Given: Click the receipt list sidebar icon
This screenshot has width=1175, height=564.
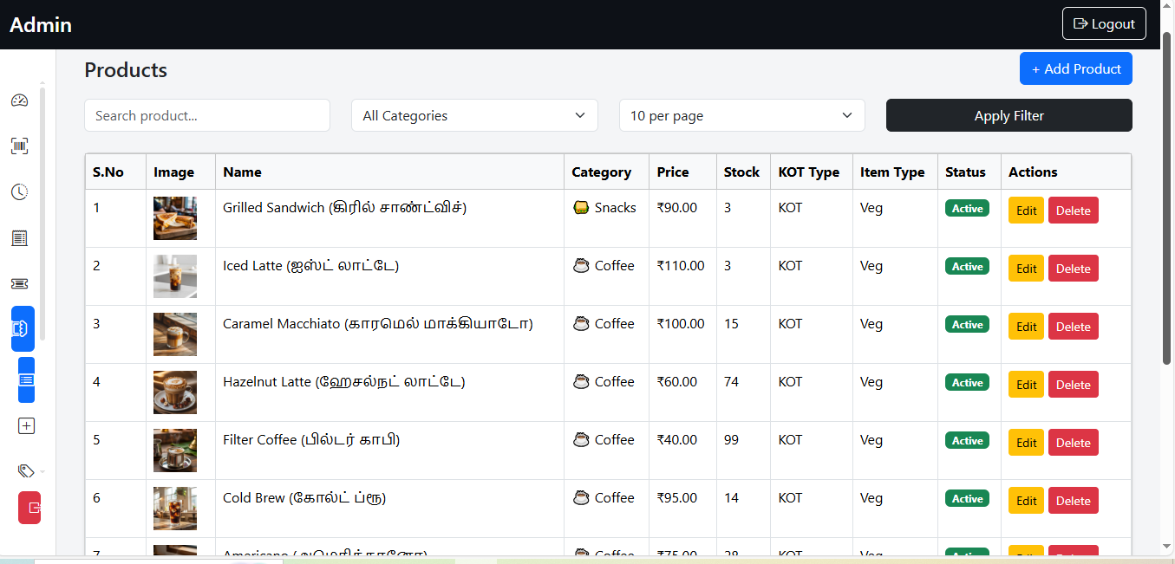Looking at the screenshot, I should point(20,238).
